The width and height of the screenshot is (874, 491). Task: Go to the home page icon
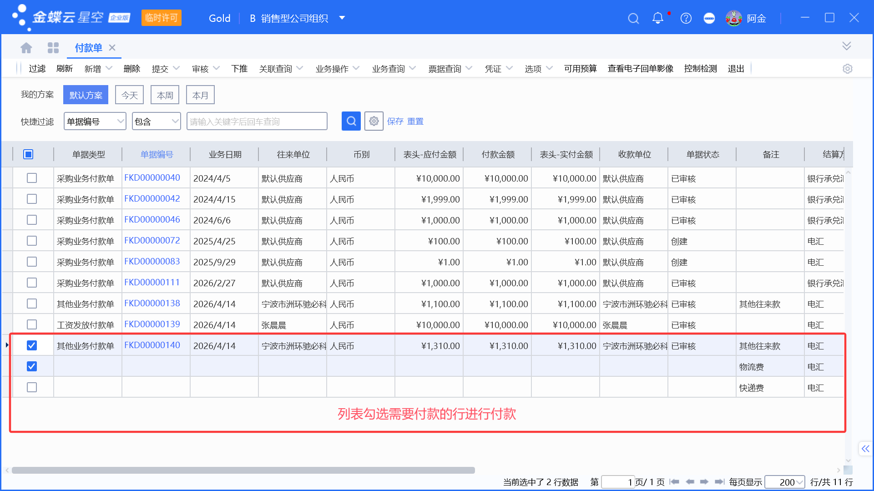26,48
